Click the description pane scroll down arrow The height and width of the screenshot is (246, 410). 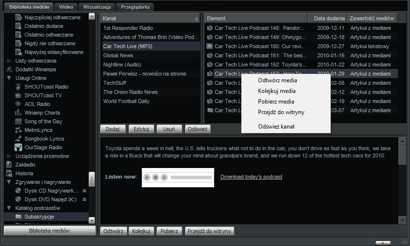[x=402, y=220]
